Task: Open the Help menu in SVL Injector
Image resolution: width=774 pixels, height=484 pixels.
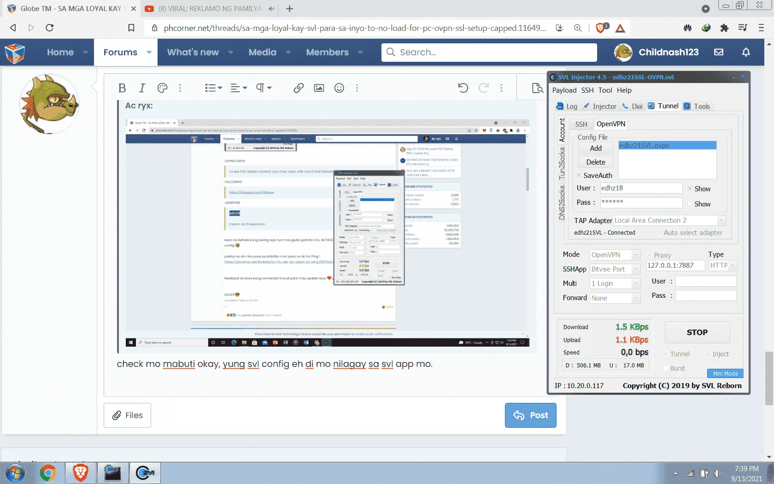Action: [624, 90]
